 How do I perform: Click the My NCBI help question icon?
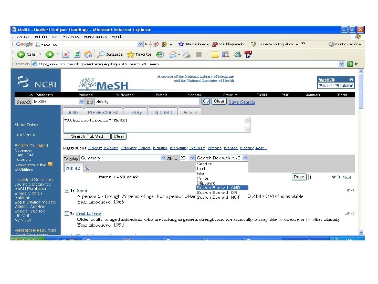pos(351,79)
